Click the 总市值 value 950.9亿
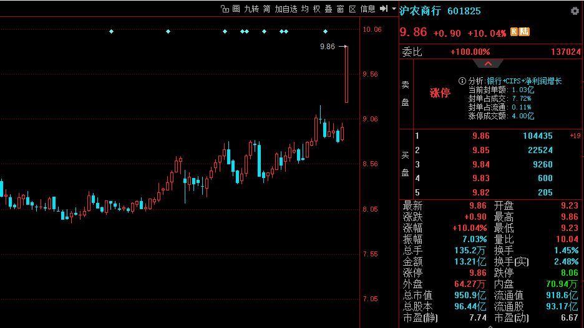Screen dimensions: 584x328 pyautogui.click(x=470, y=295)
